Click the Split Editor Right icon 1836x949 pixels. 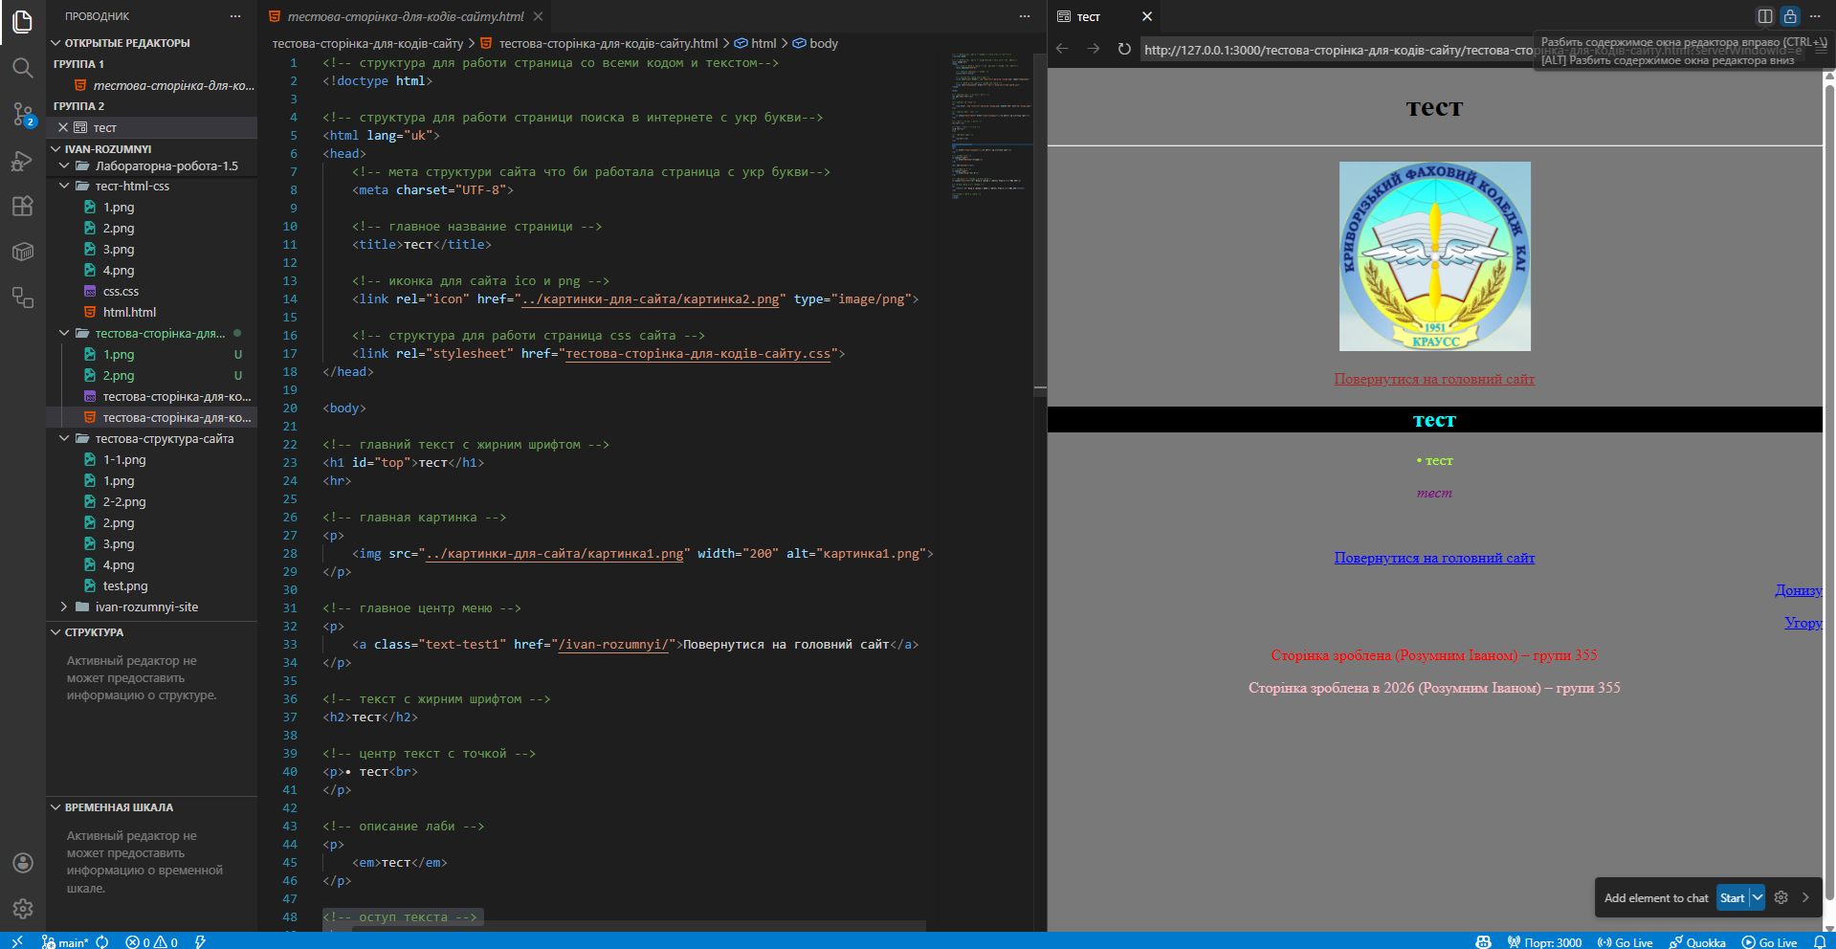[x=1764, y=16]
